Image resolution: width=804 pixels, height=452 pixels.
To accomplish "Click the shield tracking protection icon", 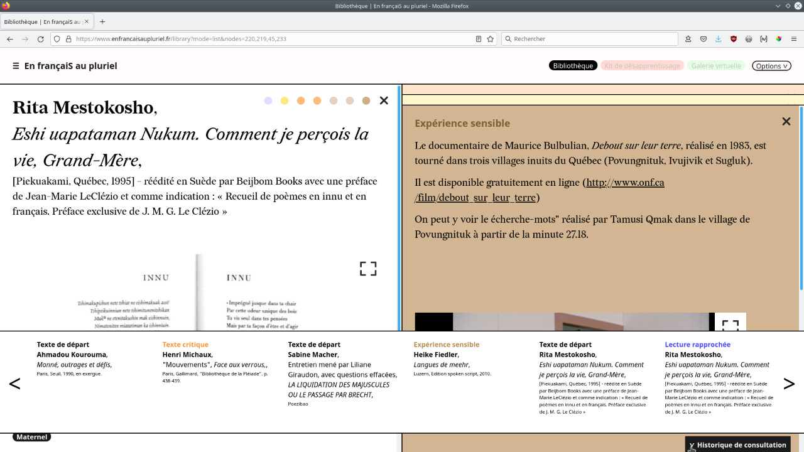I will click(x=57, y=39).
